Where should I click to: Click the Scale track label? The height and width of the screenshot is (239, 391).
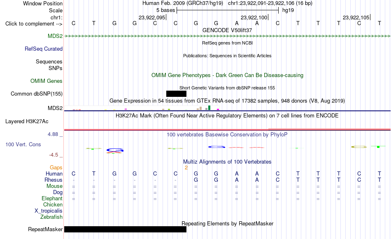(x=56, y=10)
